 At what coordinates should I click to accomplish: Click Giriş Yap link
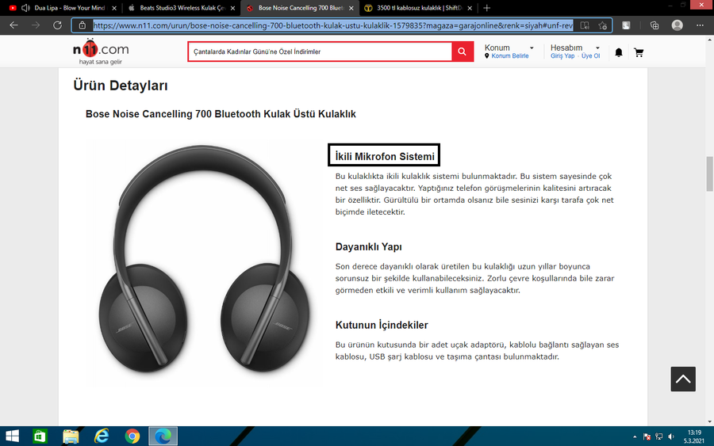[562, 56]
